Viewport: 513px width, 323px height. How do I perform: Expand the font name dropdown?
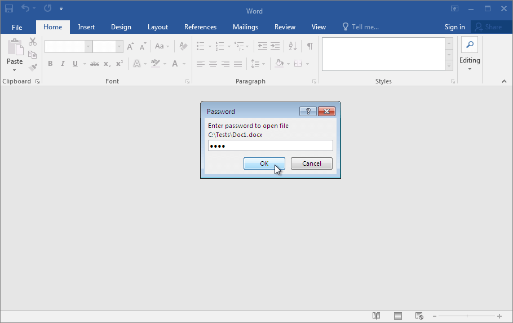click(88, 46)
